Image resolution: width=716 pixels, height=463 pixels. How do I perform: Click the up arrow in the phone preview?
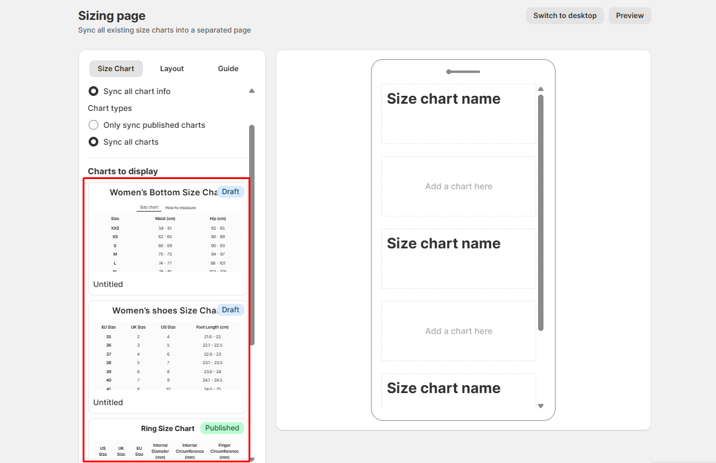click(x=540, y=89)
